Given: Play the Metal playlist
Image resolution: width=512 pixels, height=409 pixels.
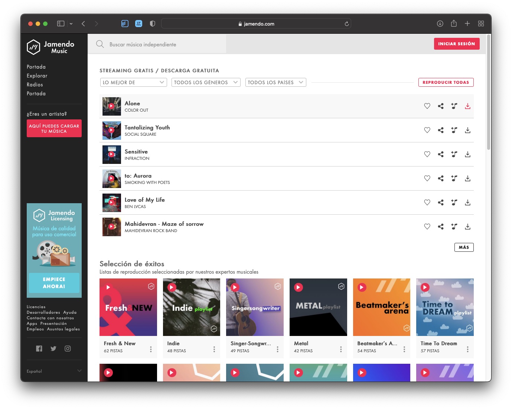Looking at the screenshot, I should 299,287.
